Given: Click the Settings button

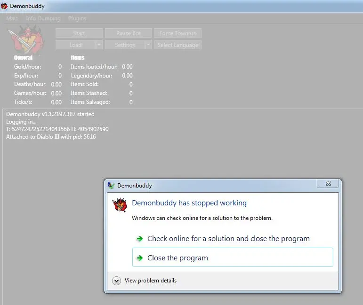Looking at the screenshot, I should (x=125, y=45).
